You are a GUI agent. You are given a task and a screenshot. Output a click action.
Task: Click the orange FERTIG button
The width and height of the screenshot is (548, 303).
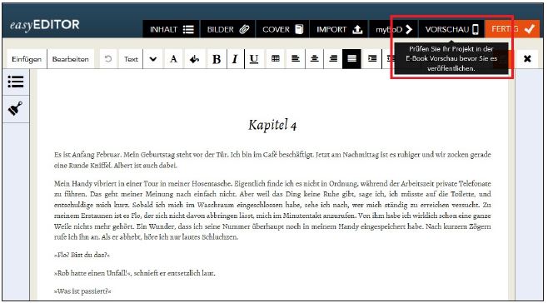point(512,29)
